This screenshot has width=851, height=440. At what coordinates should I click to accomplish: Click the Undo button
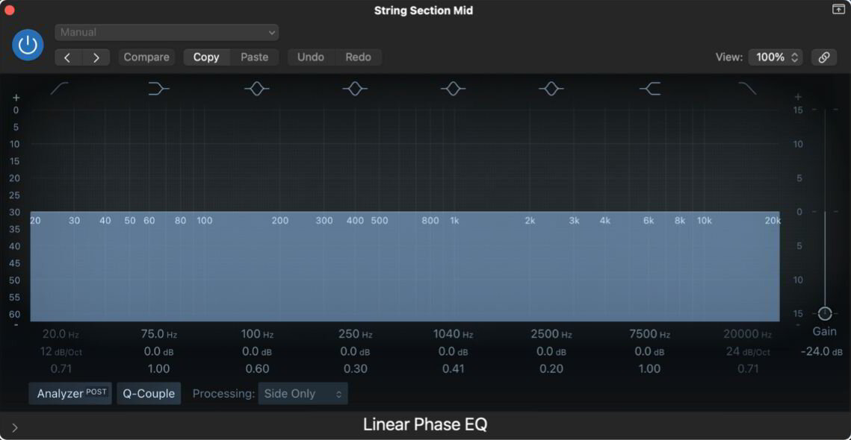coord(311,57)
